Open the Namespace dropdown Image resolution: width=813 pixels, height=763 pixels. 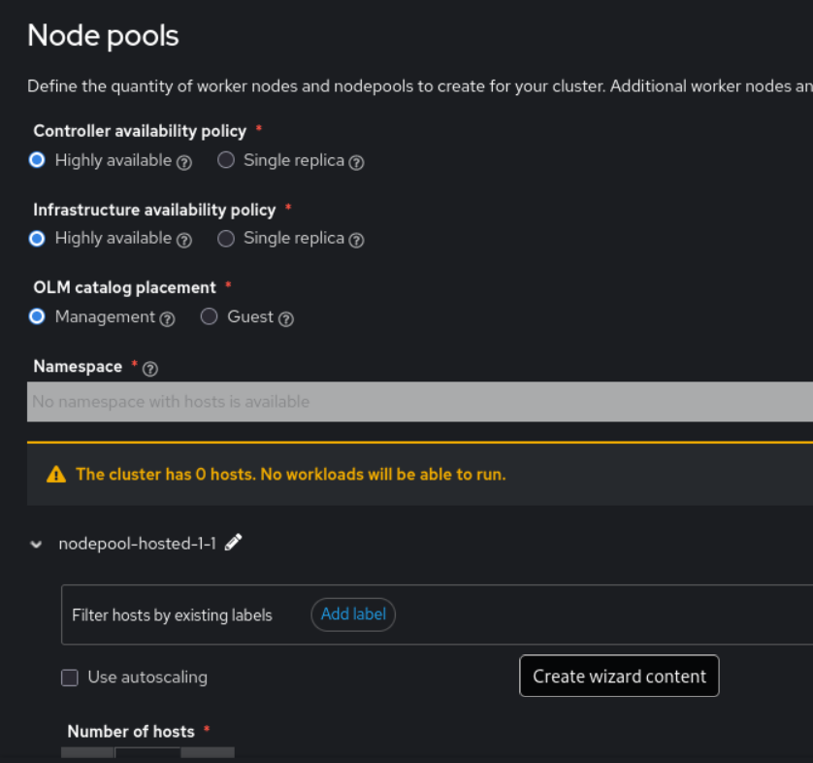point(419,401)
